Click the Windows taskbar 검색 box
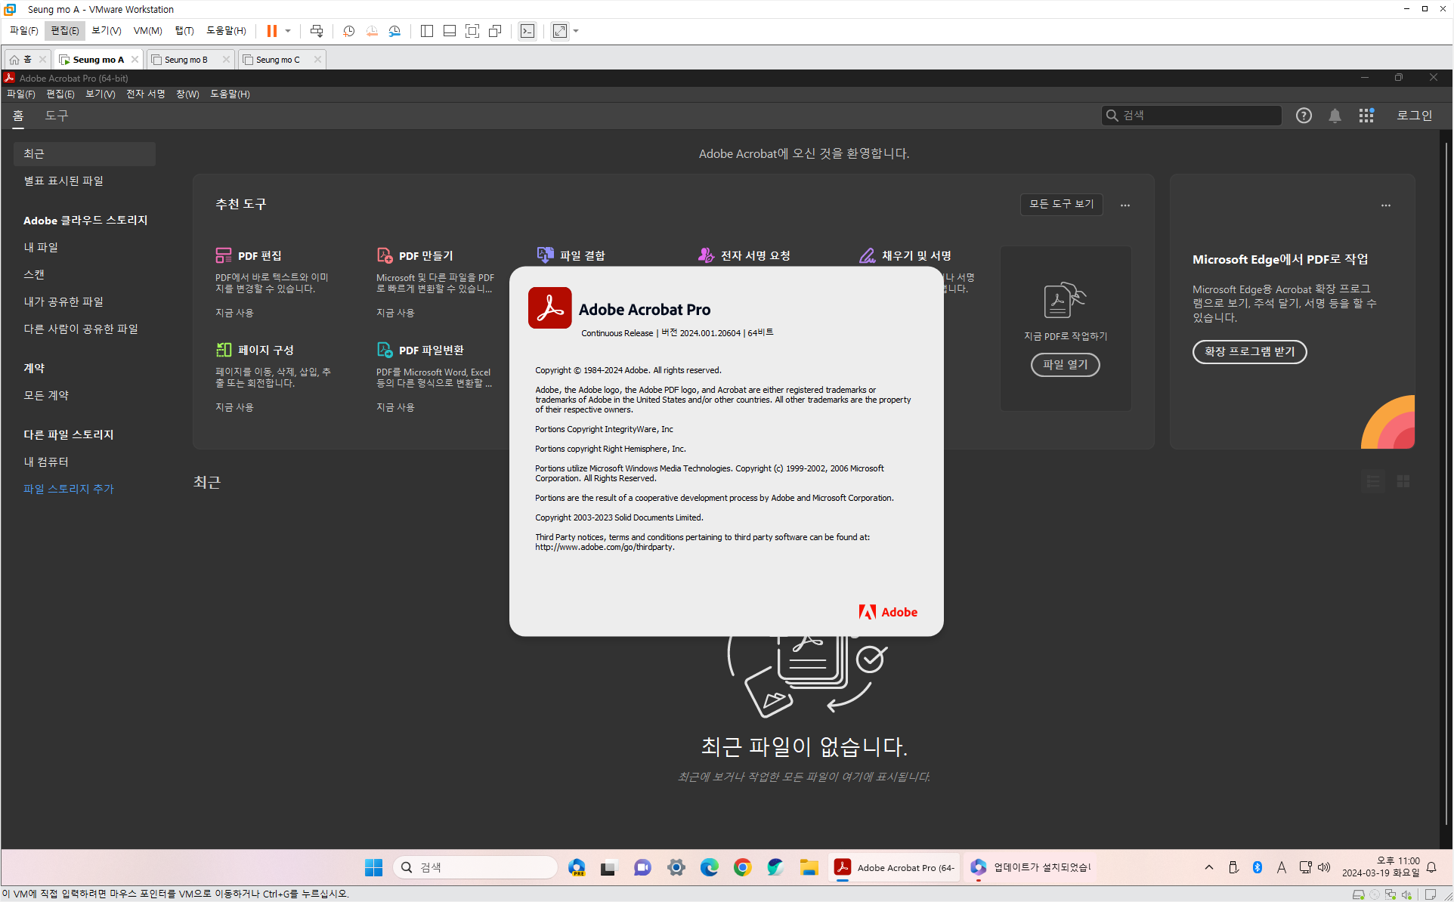Screen dimensions: 1454x902 475,867
